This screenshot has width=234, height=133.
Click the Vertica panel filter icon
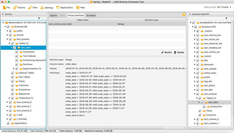[x=39, y=18]
